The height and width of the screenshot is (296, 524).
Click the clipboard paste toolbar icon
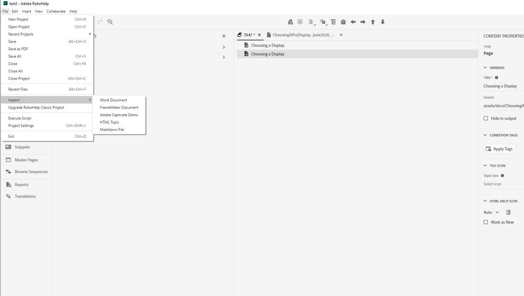point(343,22)
